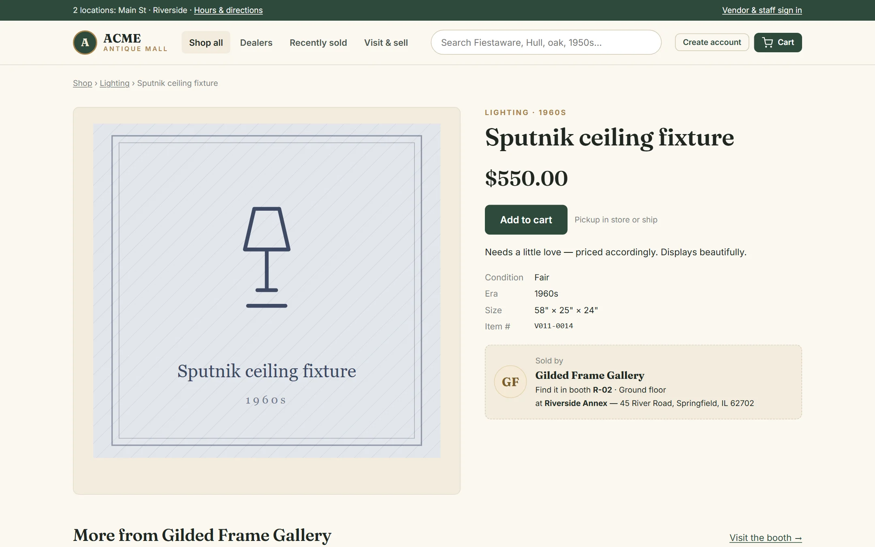Click the Era value 1960s in details
875x547 pixels.
click(x=546, y=293)
